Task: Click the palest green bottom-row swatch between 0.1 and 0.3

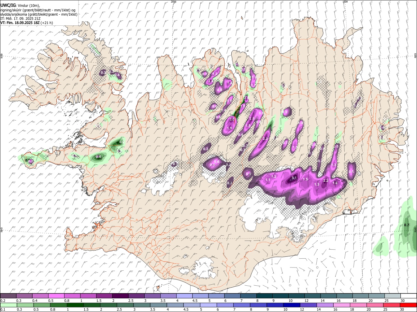Action: tap(8, 305)
